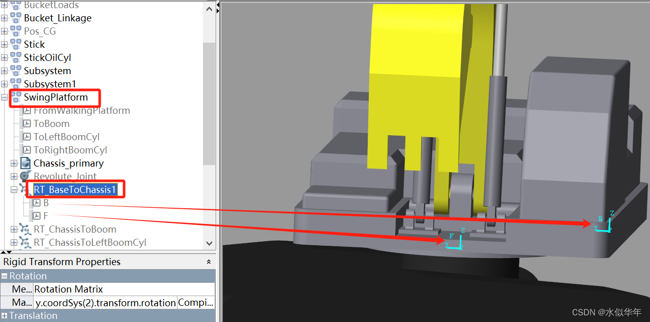Click the y.coordSys rotation matrix field
The width and height of the screenshot is (650, 322).
105,302
